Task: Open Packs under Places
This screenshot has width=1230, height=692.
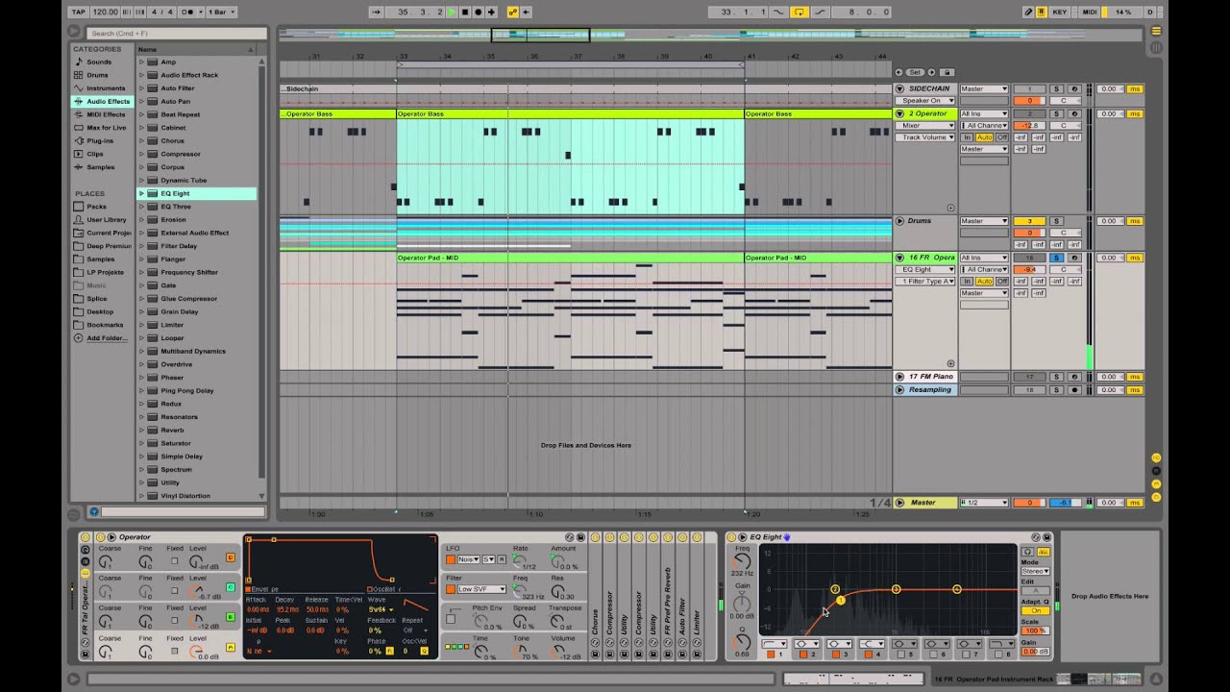Action: pyautogui.click(x=96, y=207)
